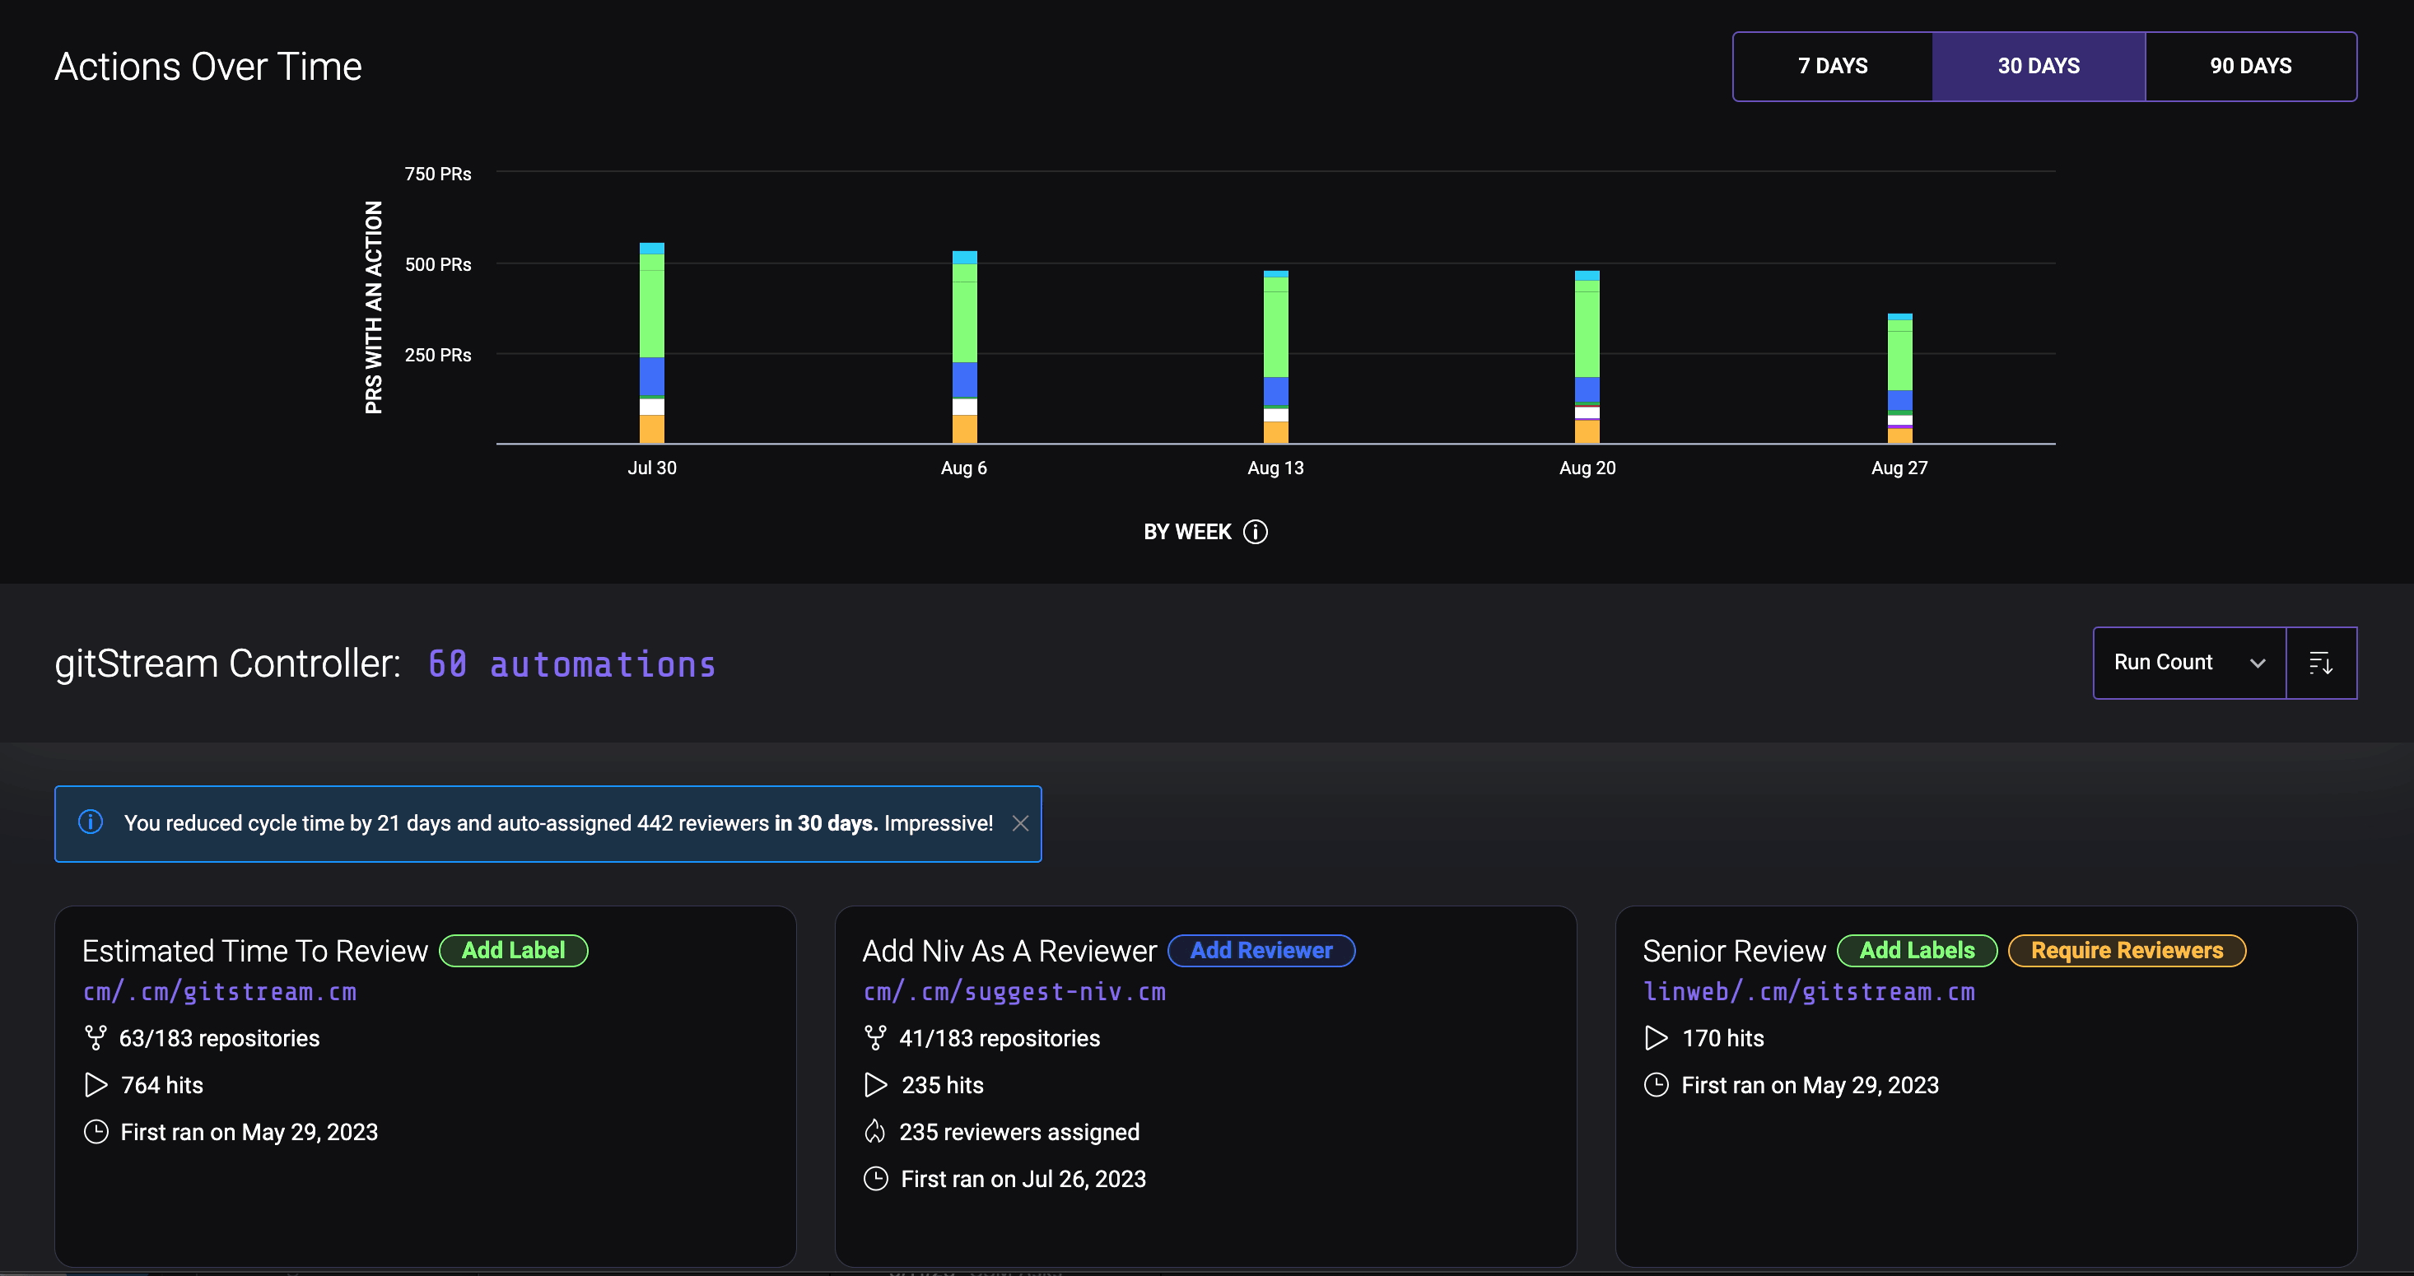Click play icon beside 170 hits
The height and width of the screenshot is (1276, 2414).
[1656, 1038]
